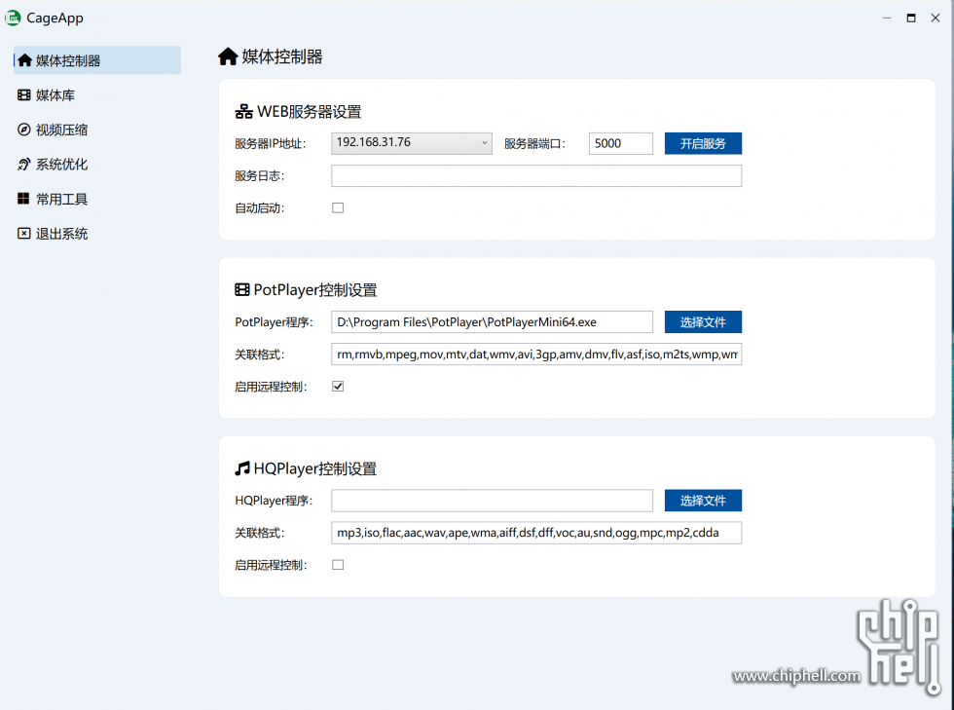The height and width of the screenshot is (710, 954).
Task: Click the PotPlayer程序 path input field
Action: [x=492, y=322]
